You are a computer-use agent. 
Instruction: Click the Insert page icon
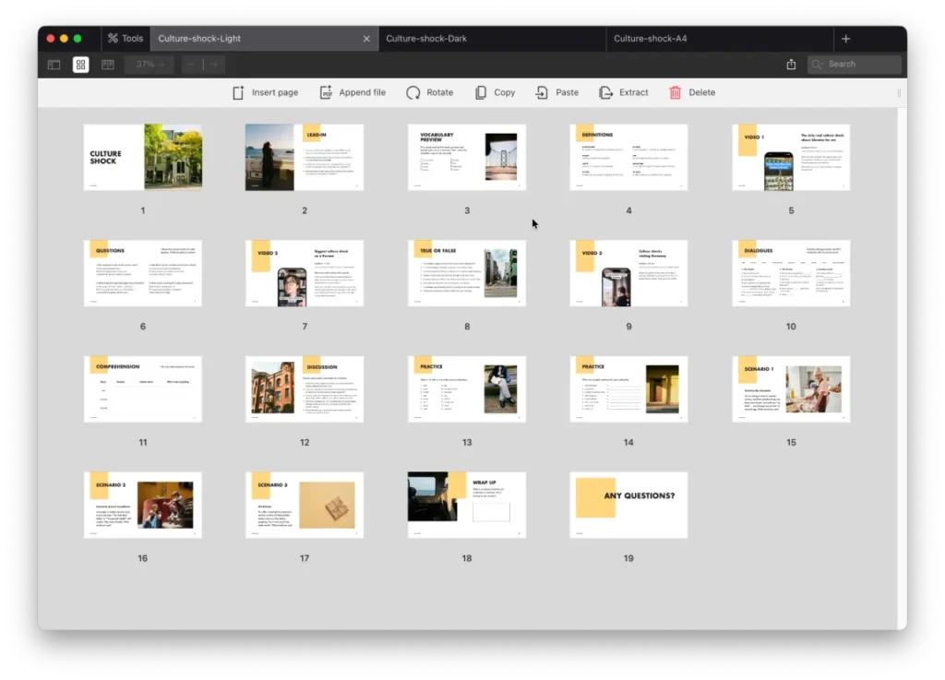238,92
